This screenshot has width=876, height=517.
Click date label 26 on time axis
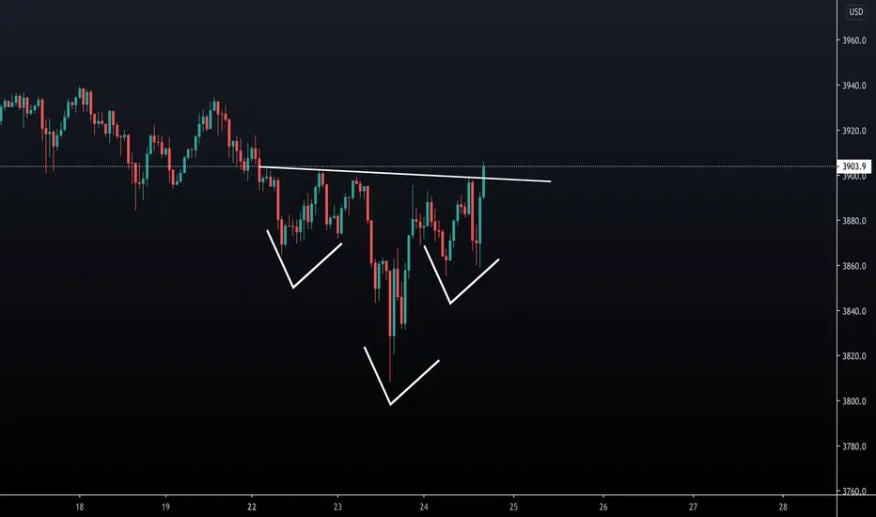pos(603,507)
